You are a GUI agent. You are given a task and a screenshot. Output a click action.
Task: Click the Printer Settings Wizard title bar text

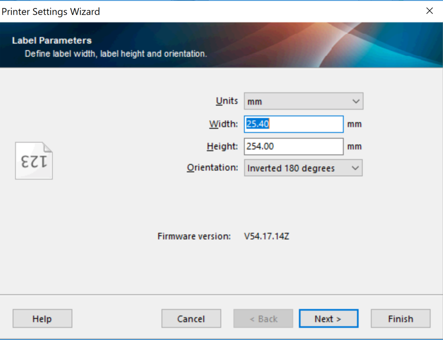(x=51, y=12)
